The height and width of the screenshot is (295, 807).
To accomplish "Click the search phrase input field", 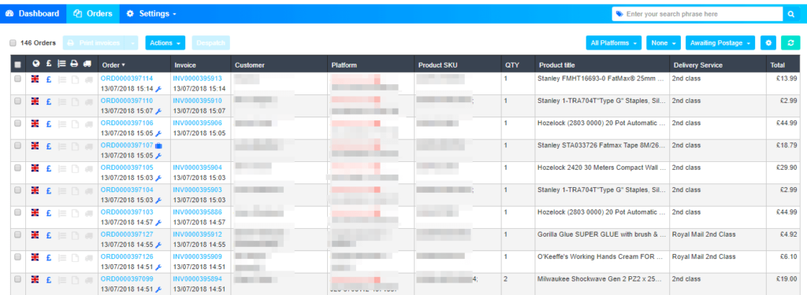I will (697, 14).
